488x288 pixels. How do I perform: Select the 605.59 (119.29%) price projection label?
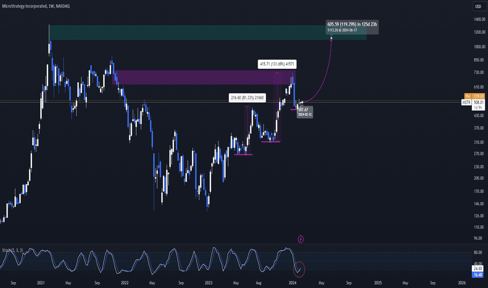pos(352,27)
